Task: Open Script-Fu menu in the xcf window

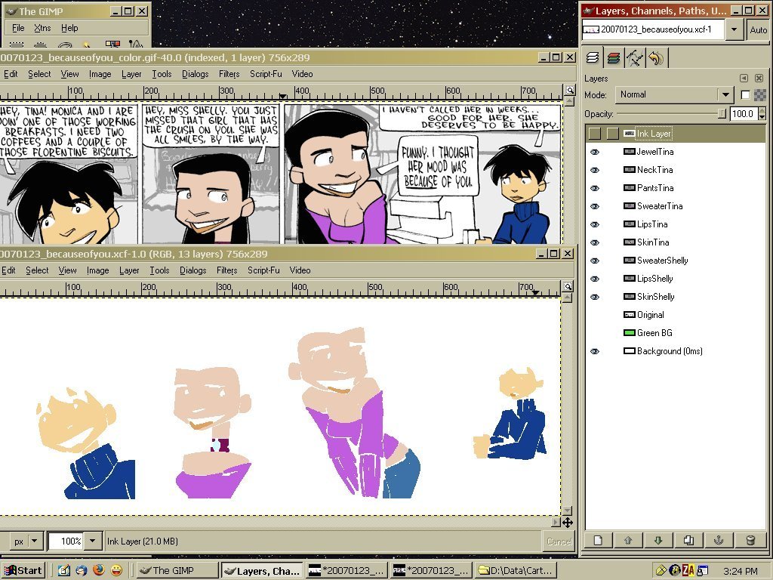Action: [x=263, y=270]
